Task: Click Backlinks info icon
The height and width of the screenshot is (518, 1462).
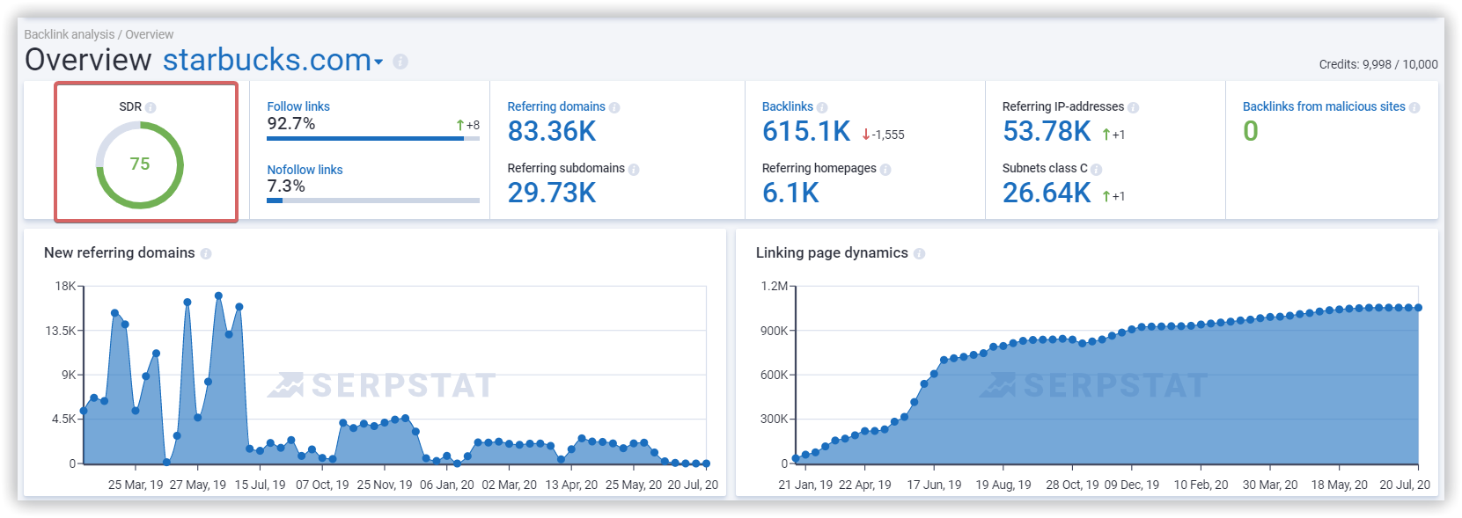Action: coord(822,107)
